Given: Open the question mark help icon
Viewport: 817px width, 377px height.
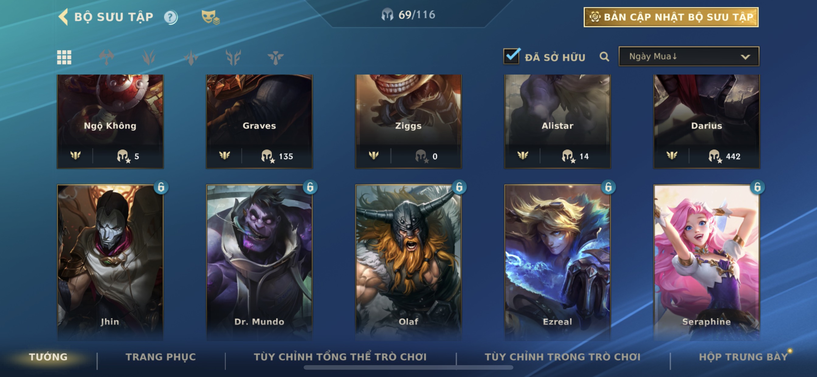Looking at the screenshot, I should 171,17.
